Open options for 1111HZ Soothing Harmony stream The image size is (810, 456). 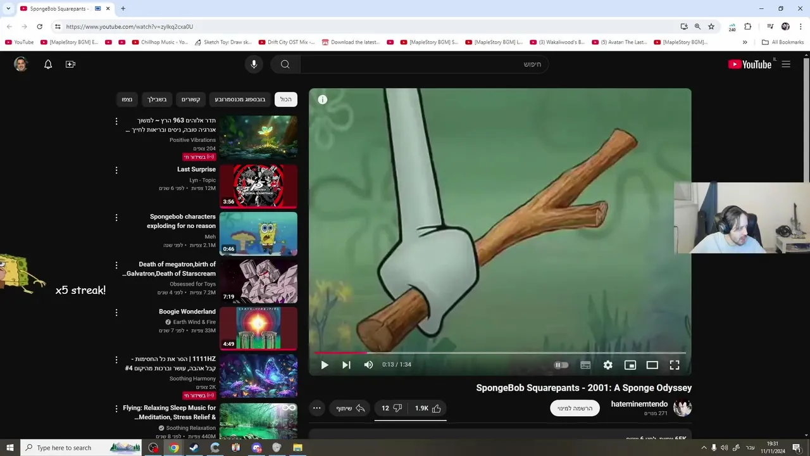(x=116, y=360)
